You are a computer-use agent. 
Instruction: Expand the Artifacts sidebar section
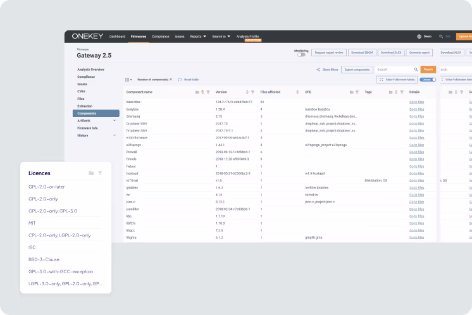(115, 120)
